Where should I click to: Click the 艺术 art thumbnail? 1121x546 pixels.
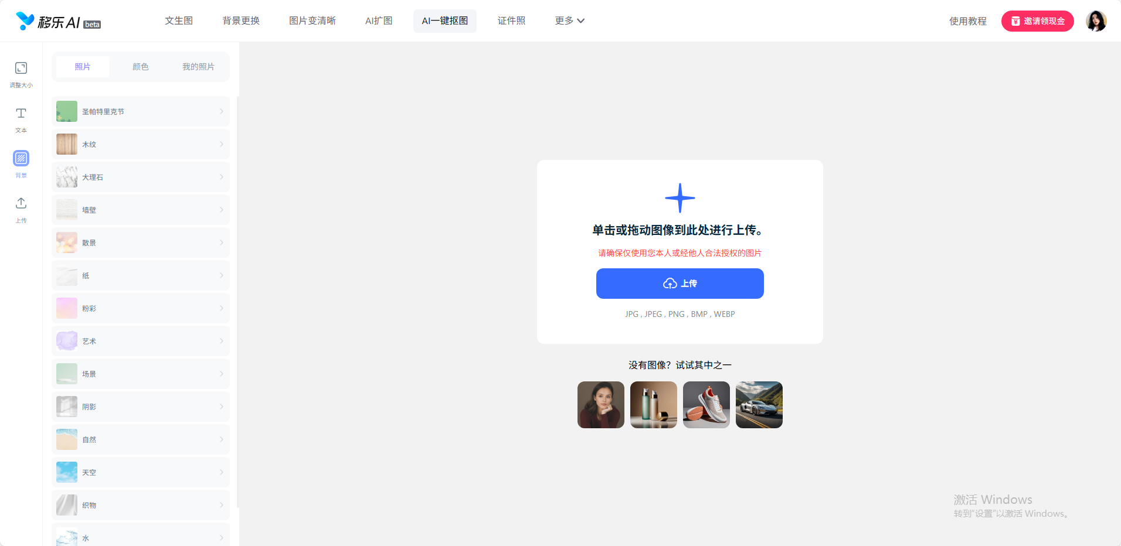pos(67,341)
